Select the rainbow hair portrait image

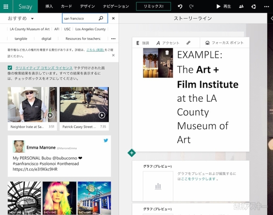[59, 198]
